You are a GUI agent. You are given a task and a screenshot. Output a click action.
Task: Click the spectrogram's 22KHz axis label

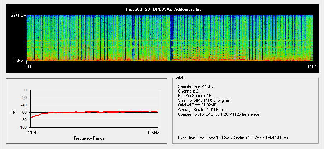point(18,15)
